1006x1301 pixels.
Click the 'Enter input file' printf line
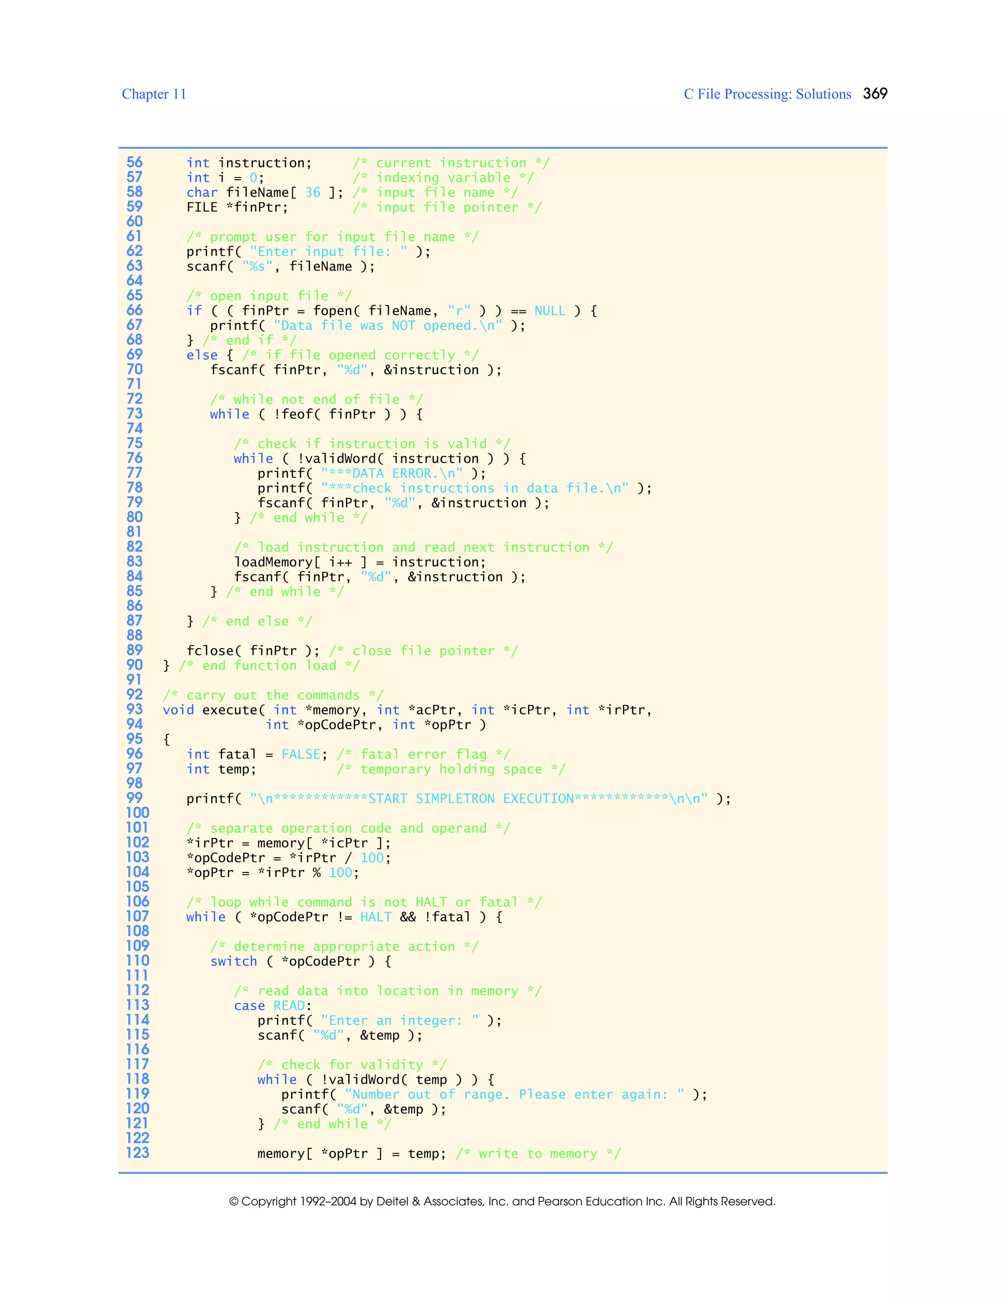307,251
